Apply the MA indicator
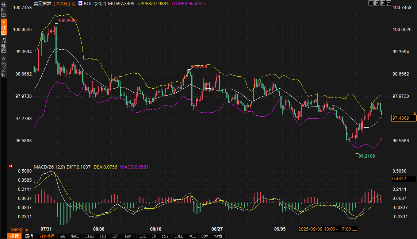Screen dimensions: 417x239 (x=62, y=236)
